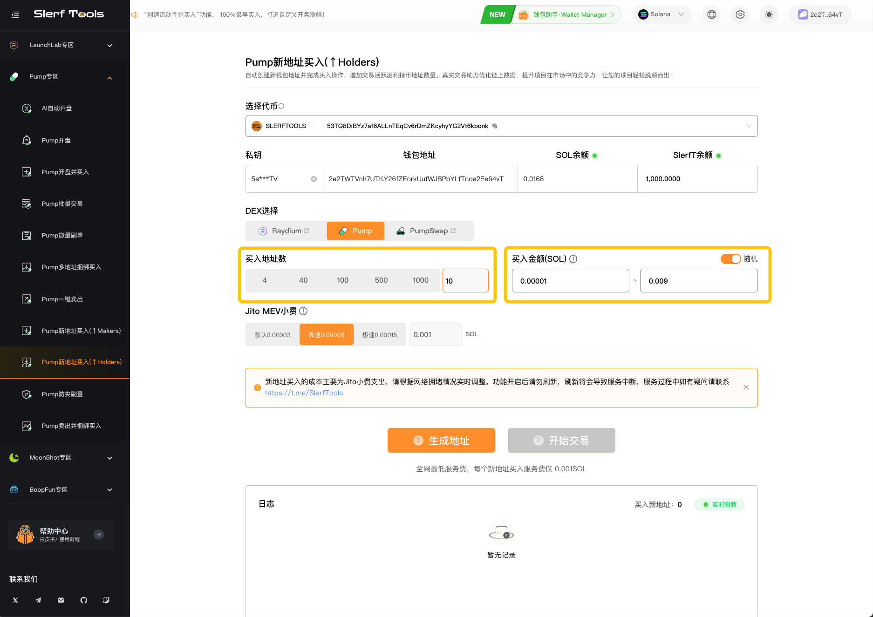Click the help center arrow icon
Screen dimensions: 873x617
click(99, 535)
